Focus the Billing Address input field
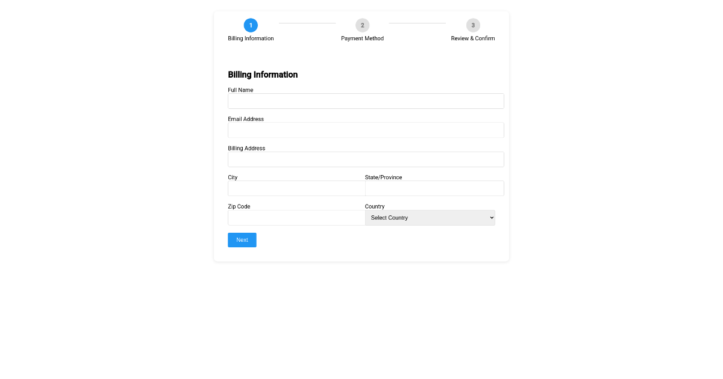Screen dimensions: 723x379 pyautogui.click(x=366, y=159)
